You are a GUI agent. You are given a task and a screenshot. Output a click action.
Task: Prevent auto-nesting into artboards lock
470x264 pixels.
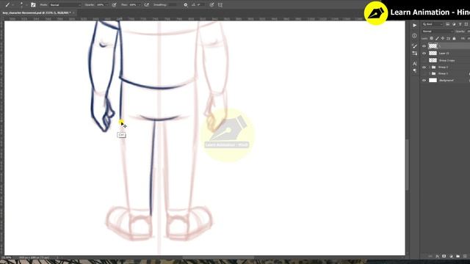pyautogui.click(x=449, y=38)
